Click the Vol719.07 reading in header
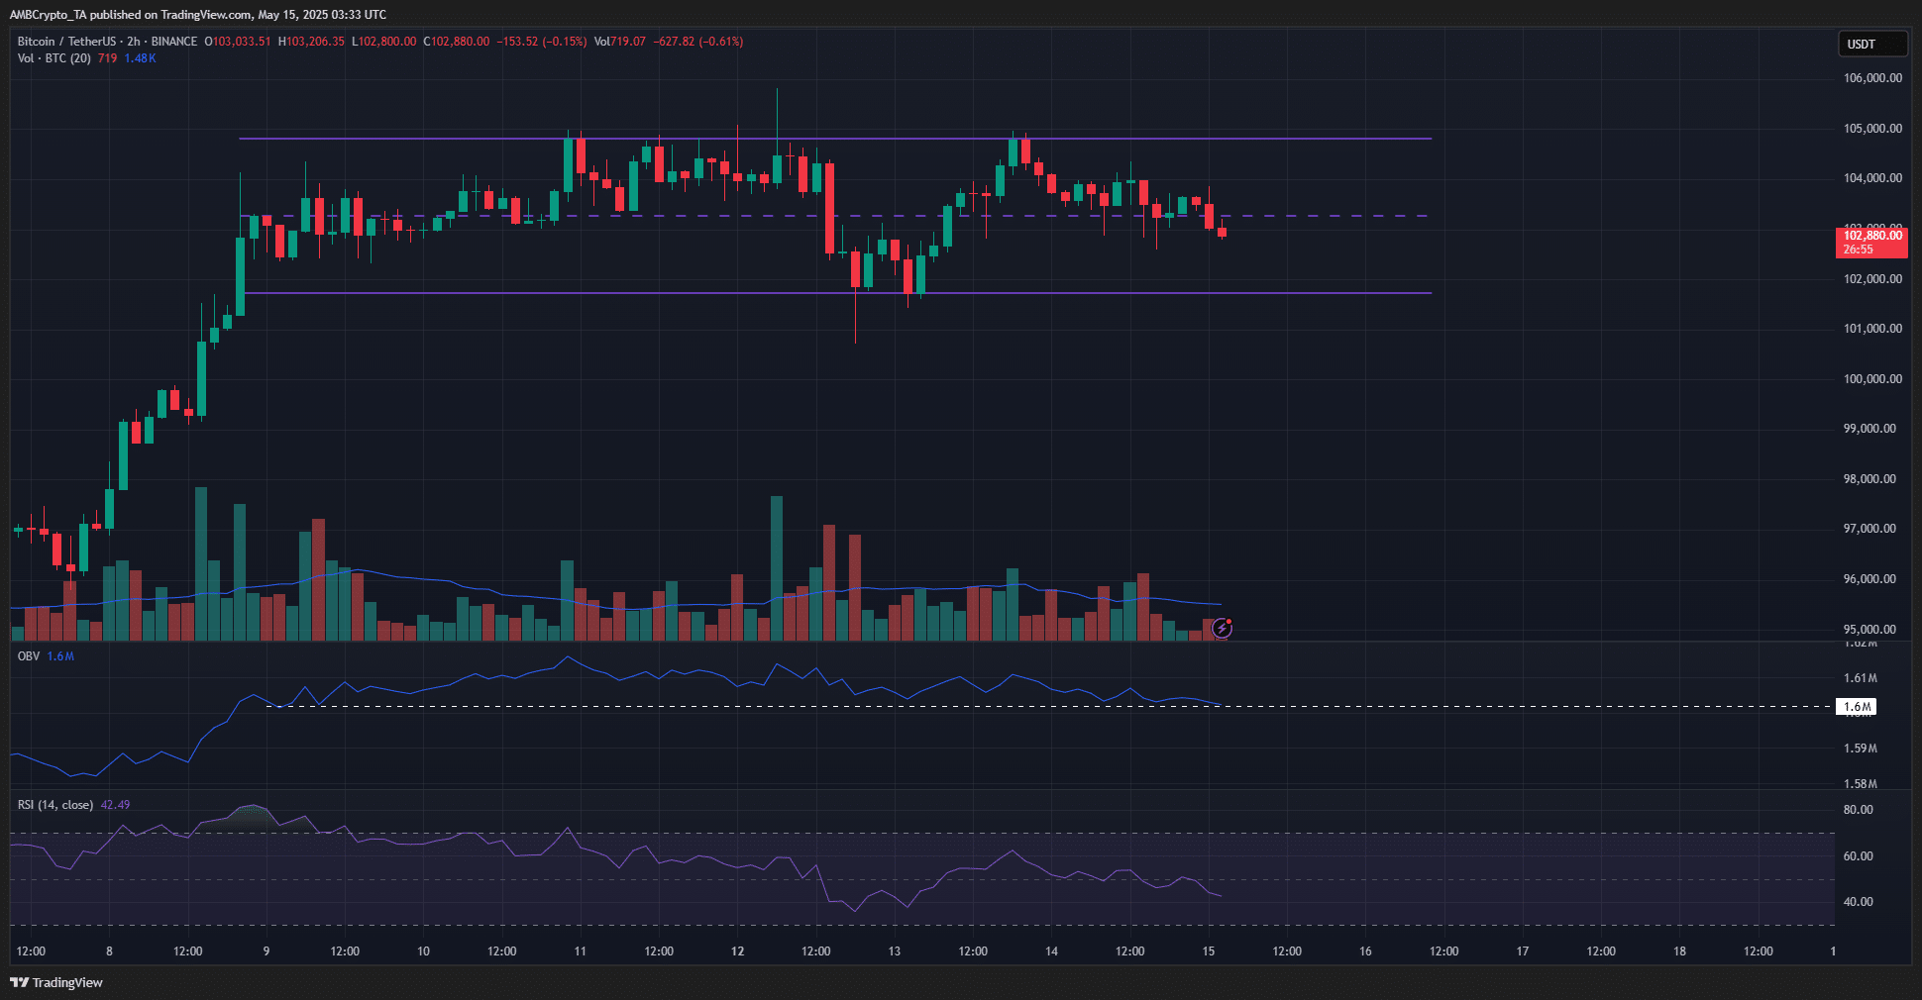 (x=620, y=42)
